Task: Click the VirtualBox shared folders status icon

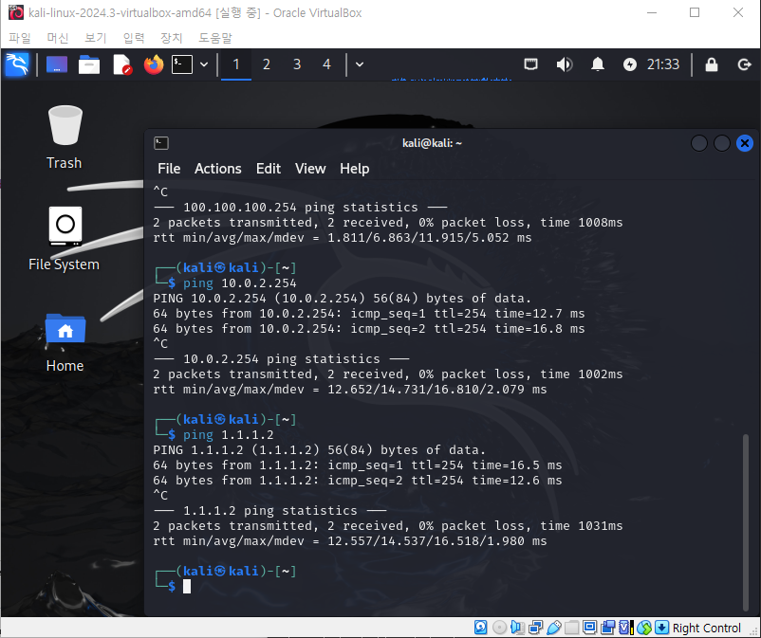Action: [572, 628]
